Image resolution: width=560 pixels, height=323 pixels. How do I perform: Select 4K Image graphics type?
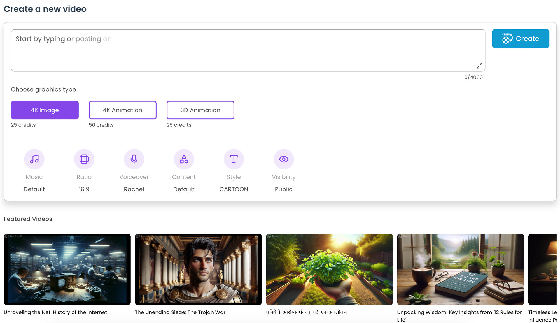(45, 110)
